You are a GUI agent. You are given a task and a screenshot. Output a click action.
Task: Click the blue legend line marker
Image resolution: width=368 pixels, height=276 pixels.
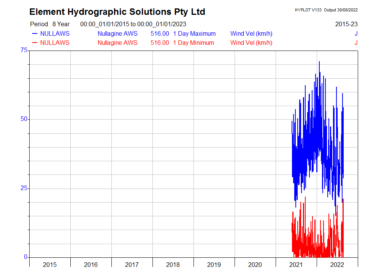point(35,33)
